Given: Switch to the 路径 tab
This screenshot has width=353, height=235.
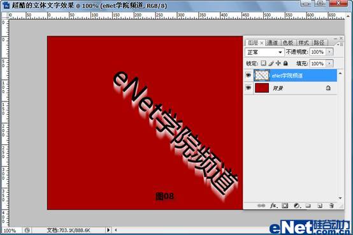Looking at the screenshot, I should coord(319,43).
